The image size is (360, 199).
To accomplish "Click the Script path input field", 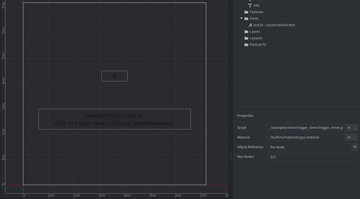I will coord(306,128).
